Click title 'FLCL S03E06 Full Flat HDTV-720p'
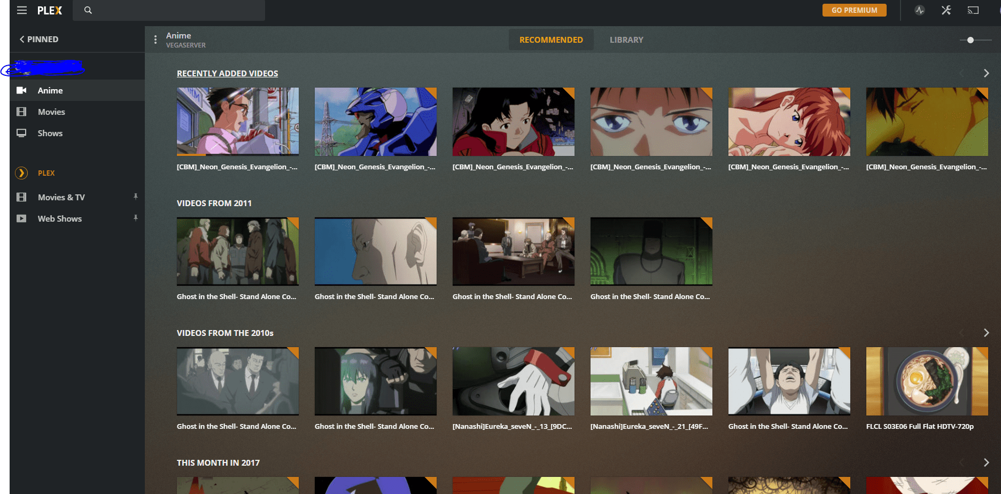The width and height of the screenshot is (1001, 494). tap(920, 426)
